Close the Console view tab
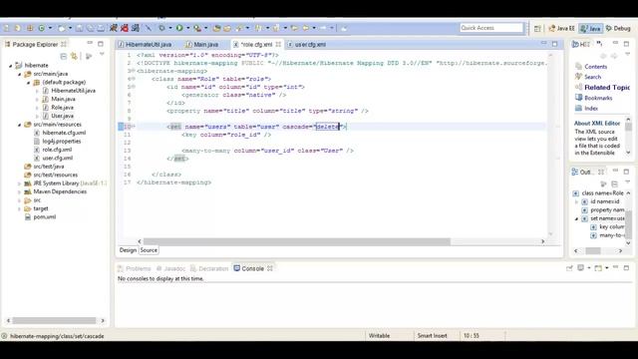 [x=270, y=268]
